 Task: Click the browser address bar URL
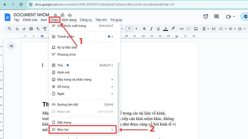[105, 4]
